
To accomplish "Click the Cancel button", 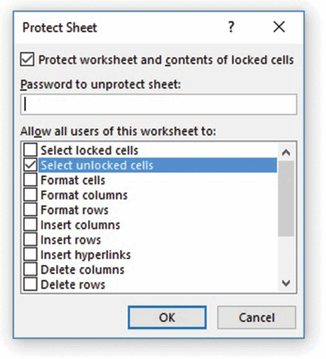I will [257, 318].
